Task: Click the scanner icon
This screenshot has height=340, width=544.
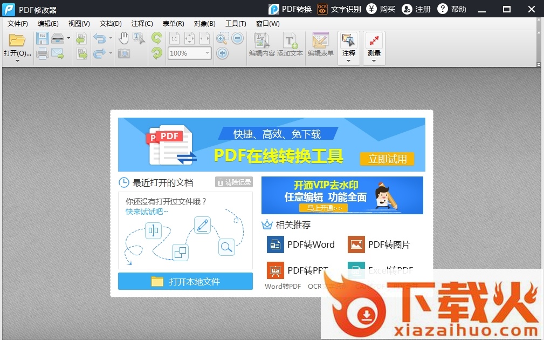Action: point(58,38)
